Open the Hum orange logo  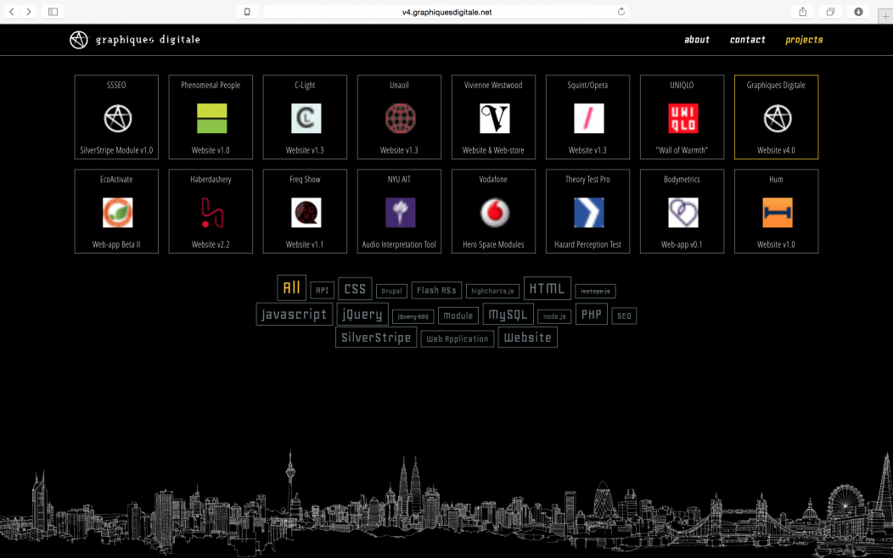click(x=778, y=213)
